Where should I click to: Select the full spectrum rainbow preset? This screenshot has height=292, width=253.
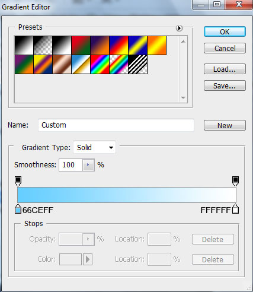coord(100,65)
